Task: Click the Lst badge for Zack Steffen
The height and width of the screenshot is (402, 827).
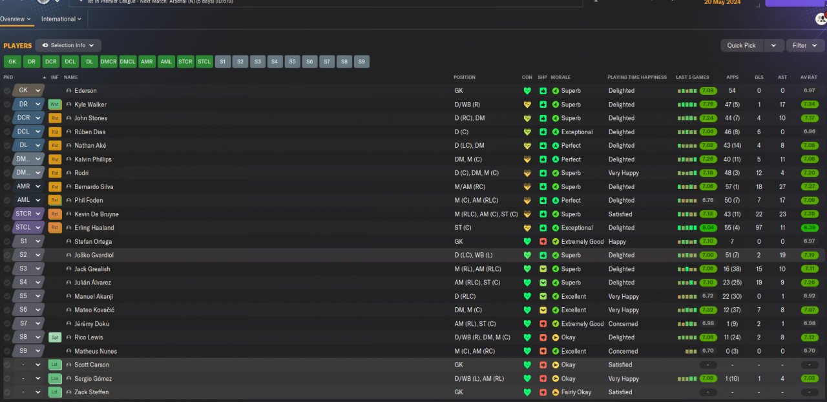Action: pos(55,392)
